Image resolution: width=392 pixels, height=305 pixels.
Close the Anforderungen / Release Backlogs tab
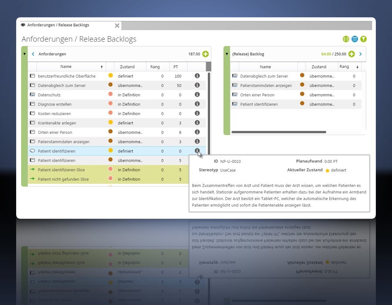[x=117, y=25]
